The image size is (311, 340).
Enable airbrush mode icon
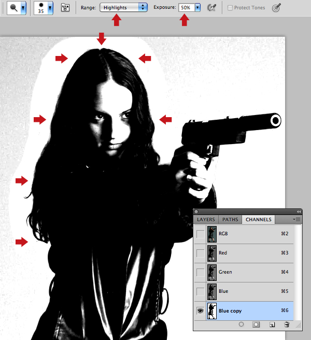coord(211,8)
